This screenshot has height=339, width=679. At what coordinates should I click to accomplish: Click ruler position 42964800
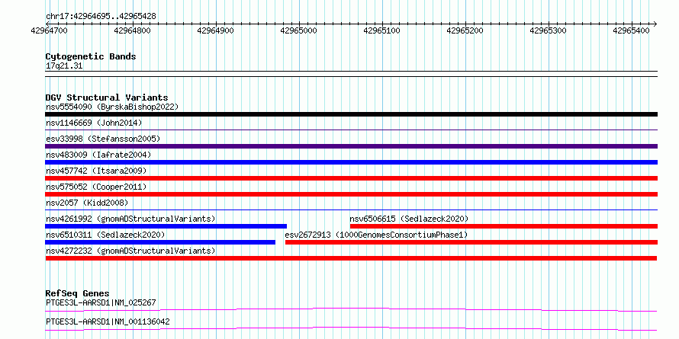click(x=133, y=30)
